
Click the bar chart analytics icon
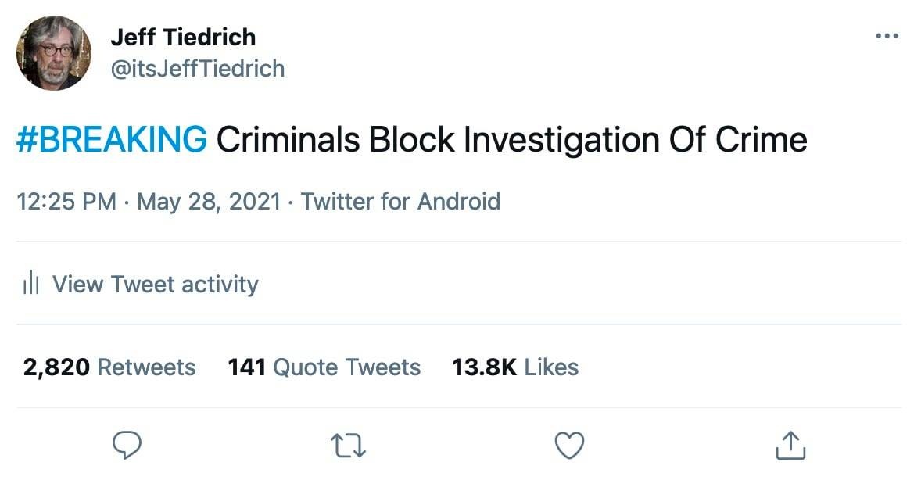[31, 284]
